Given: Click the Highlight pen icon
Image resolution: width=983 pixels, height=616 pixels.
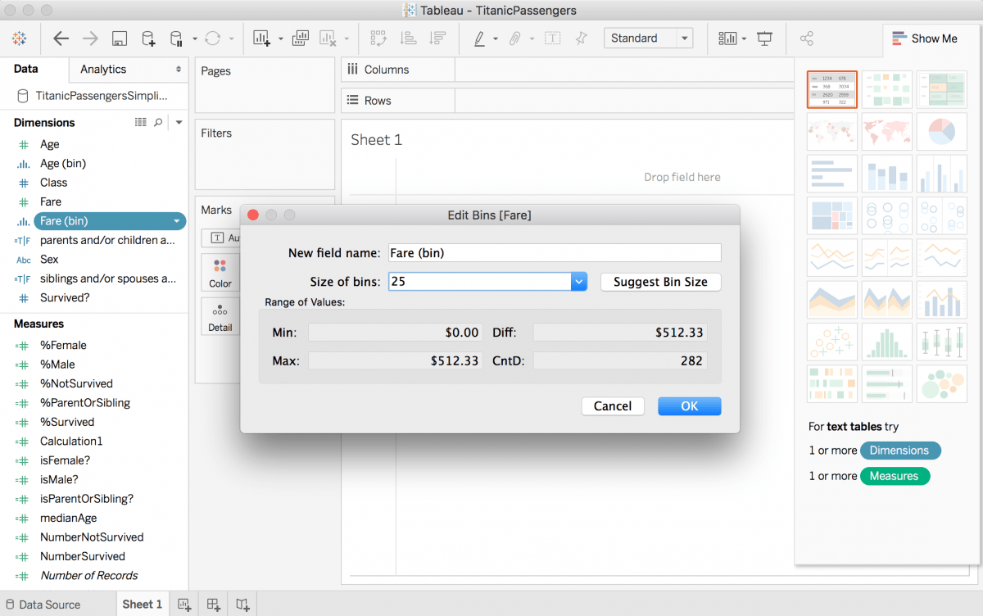Looking at the screenshot, I should pyautogui.click(x=479, y=38).
